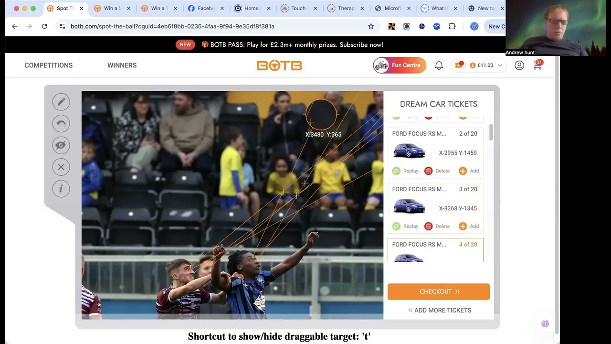Bookmark page with star icon
611x344 pixels.
[371, 26]
